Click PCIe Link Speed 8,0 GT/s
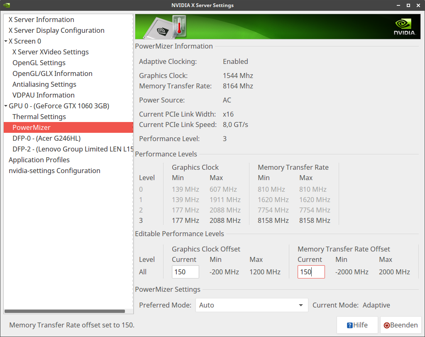Image resolution: width=425 pixels, height=337 pixels. pyautogui.click(x=235, y=125)
